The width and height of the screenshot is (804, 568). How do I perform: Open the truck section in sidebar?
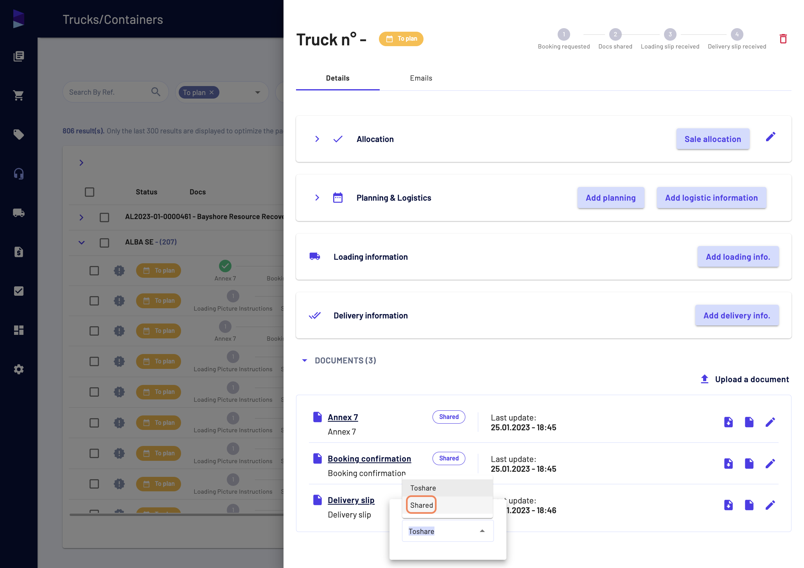[x=18, y=213]
